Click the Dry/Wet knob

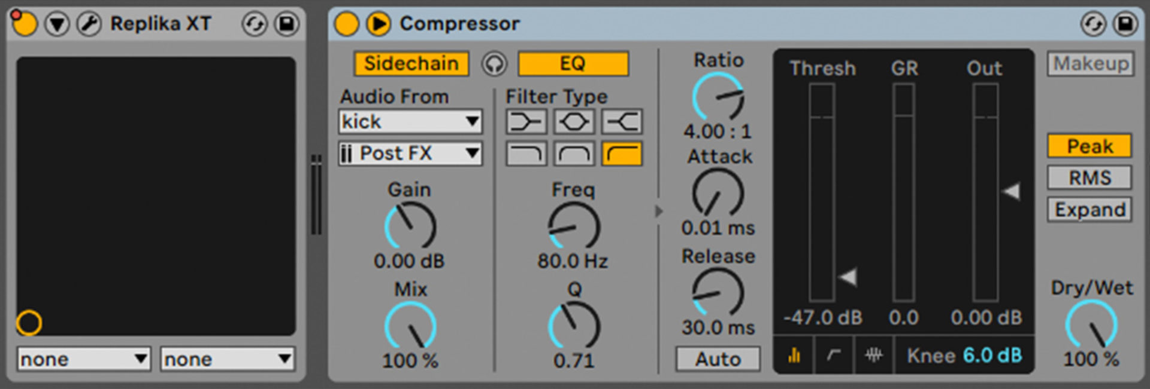(1091, 324)
